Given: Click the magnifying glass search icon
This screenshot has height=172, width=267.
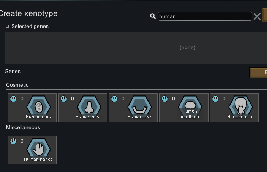Looking at the screenshot, I should click(153, 16).
